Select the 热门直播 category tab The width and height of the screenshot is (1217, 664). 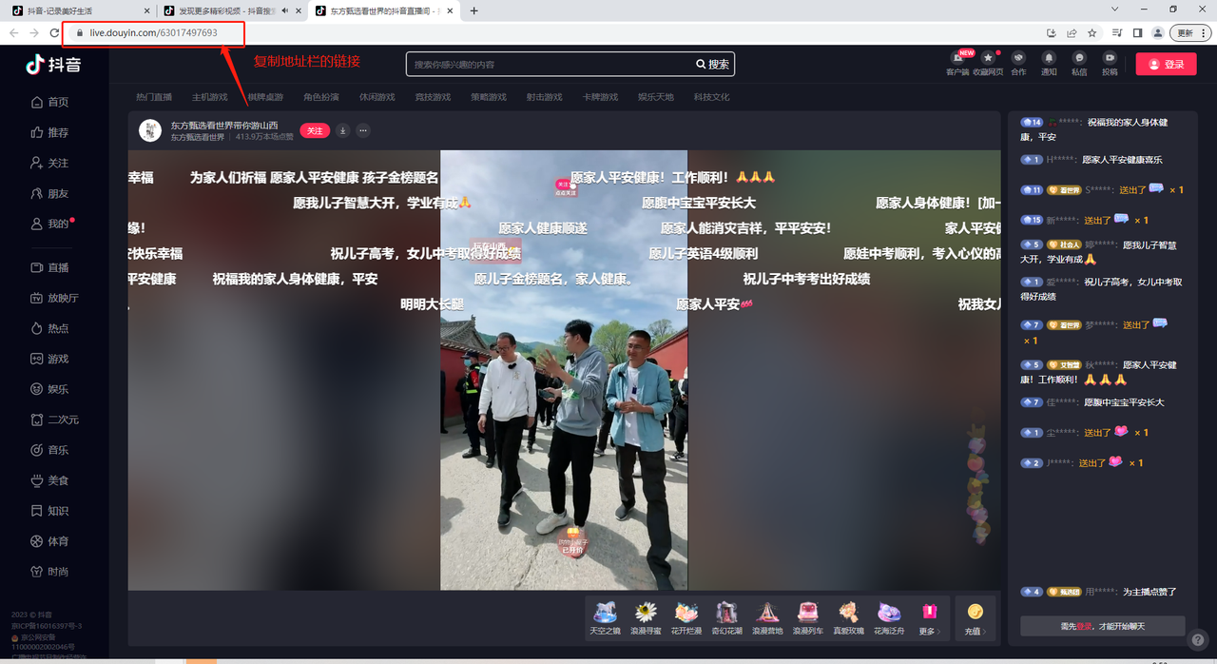click(154, 97)
